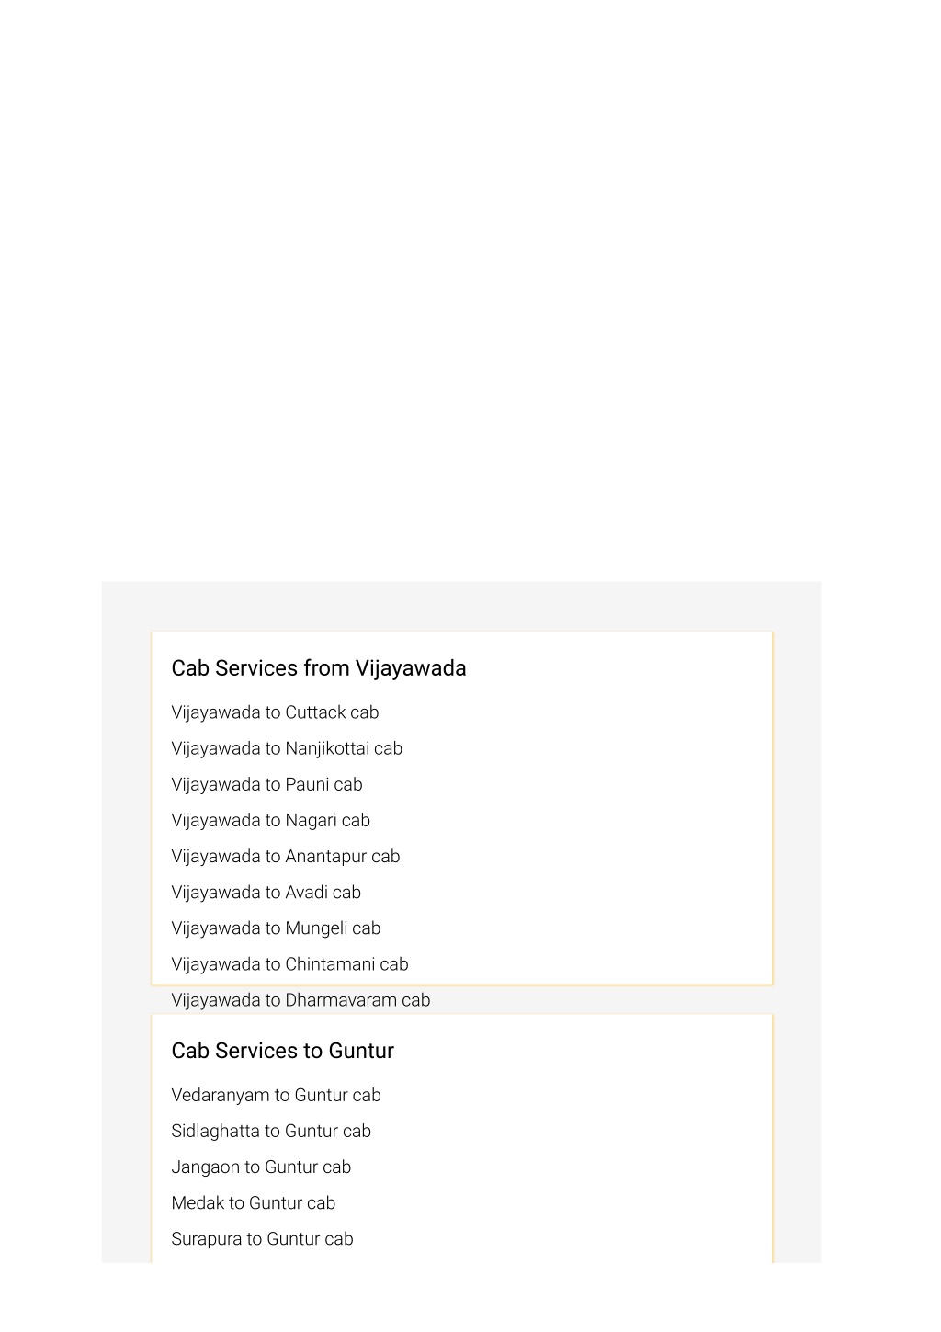The width and height of the screenshot is (941, 1332).
Task: Select Surapura to Guntur cab link
Action: 262,1238
